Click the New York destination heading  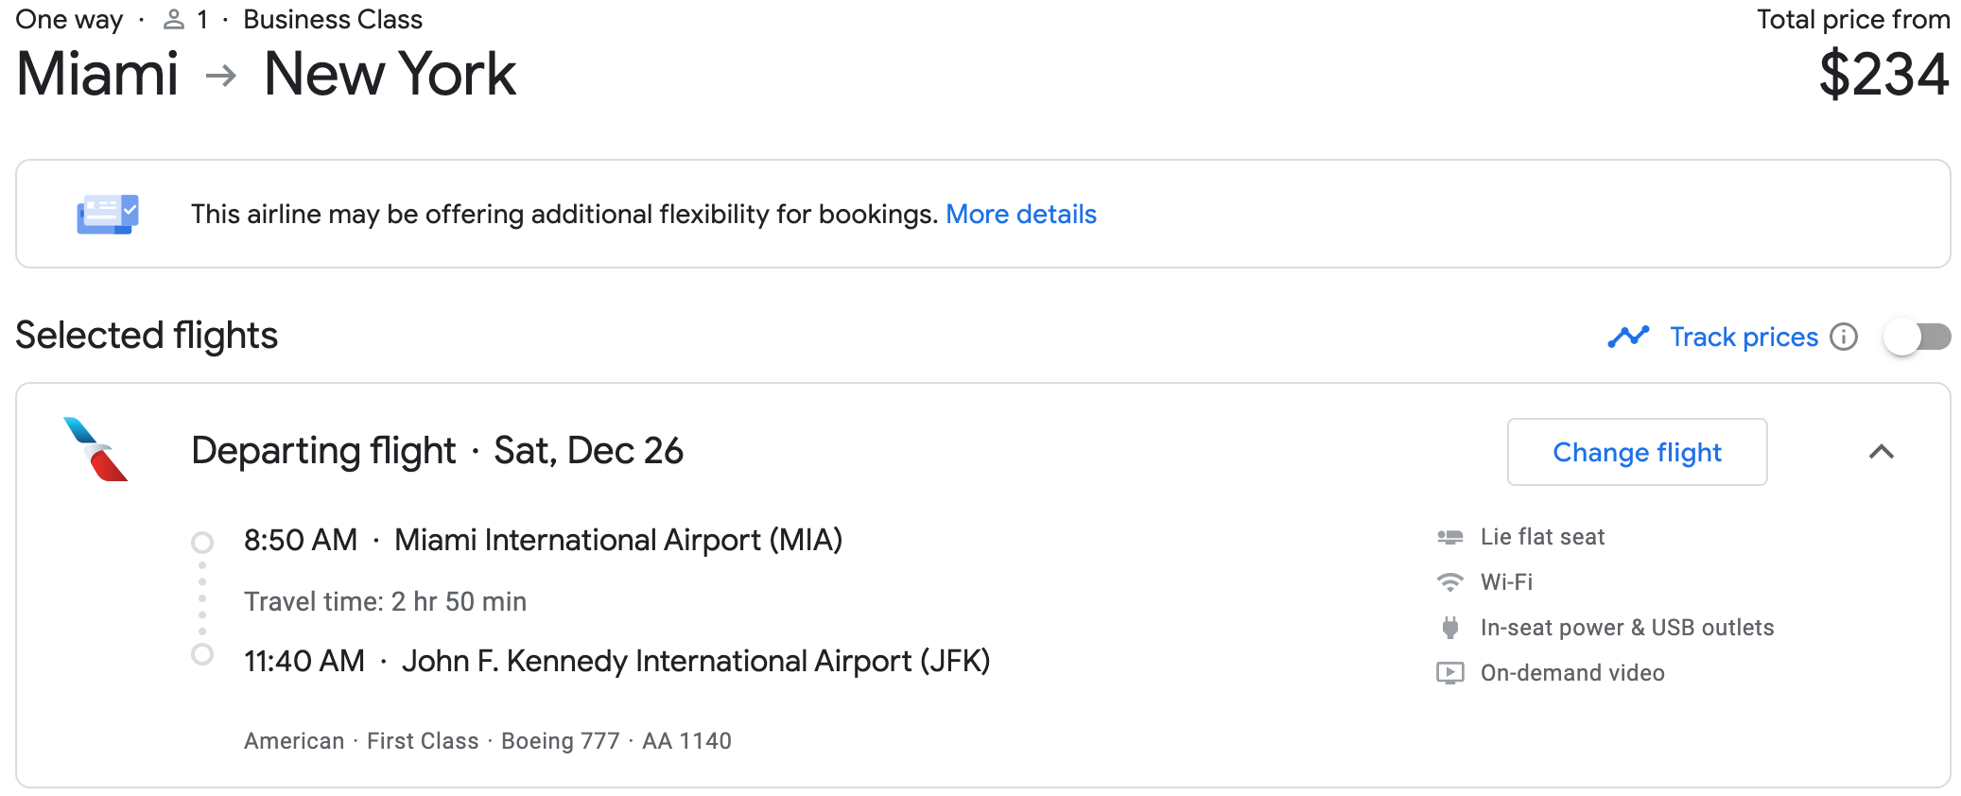390,75
